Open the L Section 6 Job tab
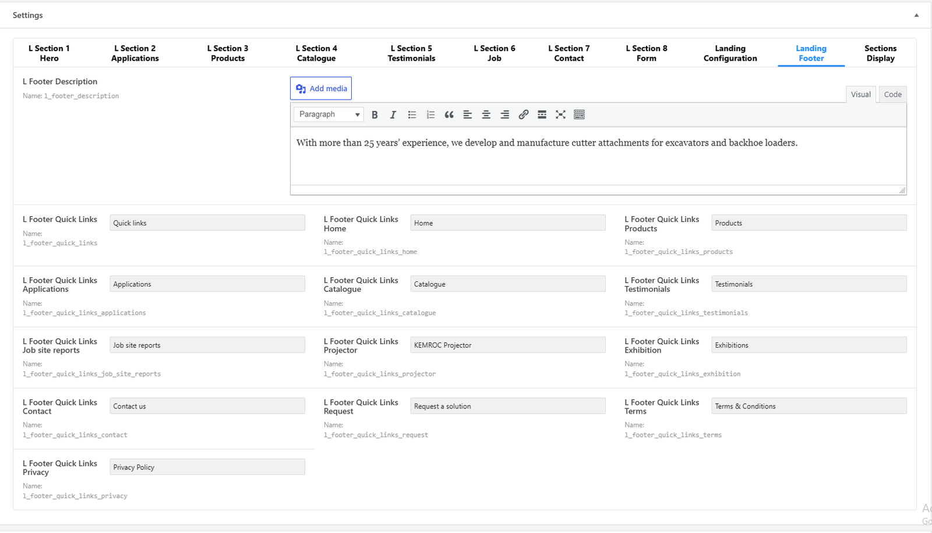Screen dimensions: 932x533 tap(495, 53)
